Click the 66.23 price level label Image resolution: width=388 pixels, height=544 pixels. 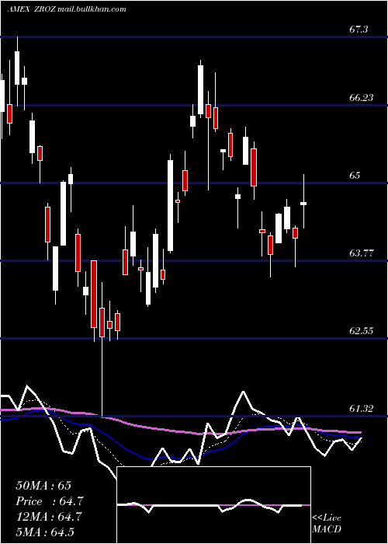362,98
